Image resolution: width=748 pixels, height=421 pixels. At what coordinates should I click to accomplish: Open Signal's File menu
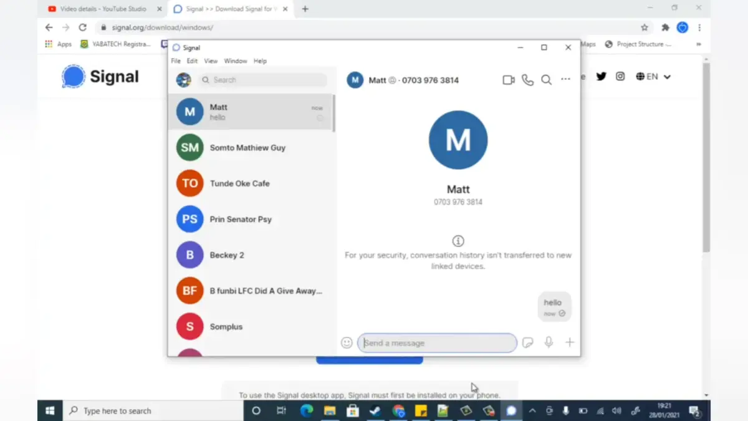[176, 61]
